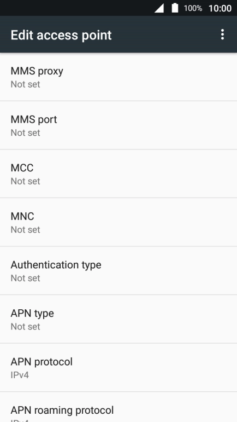Tap the Edit access point title

click(x=61, y=35)
